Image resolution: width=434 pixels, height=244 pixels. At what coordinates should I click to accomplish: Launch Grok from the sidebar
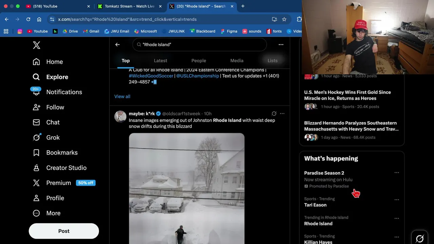46,137
